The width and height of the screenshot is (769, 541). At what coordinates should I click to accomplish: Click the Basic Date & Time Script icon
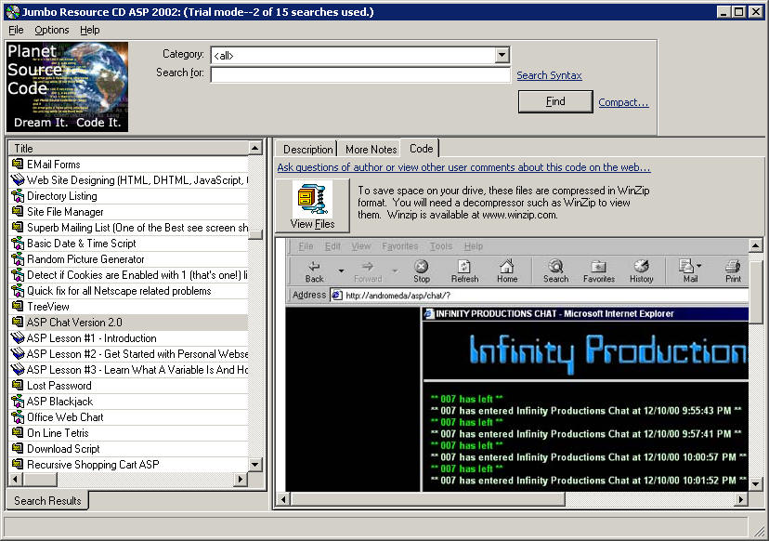tap(18, 243)
